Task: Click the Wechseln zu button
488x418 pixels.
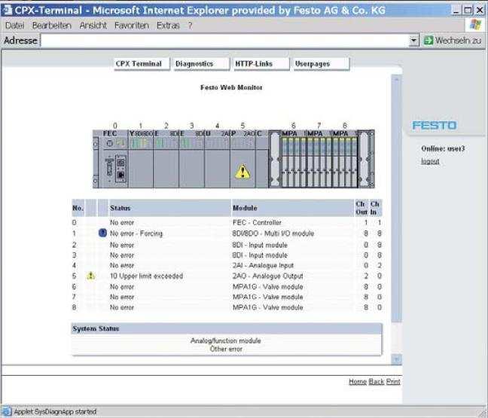Action: point(453,41)
